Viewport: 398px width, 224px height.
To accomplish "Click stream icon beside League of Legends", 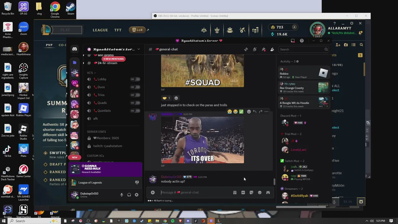I will coord(137,183).
